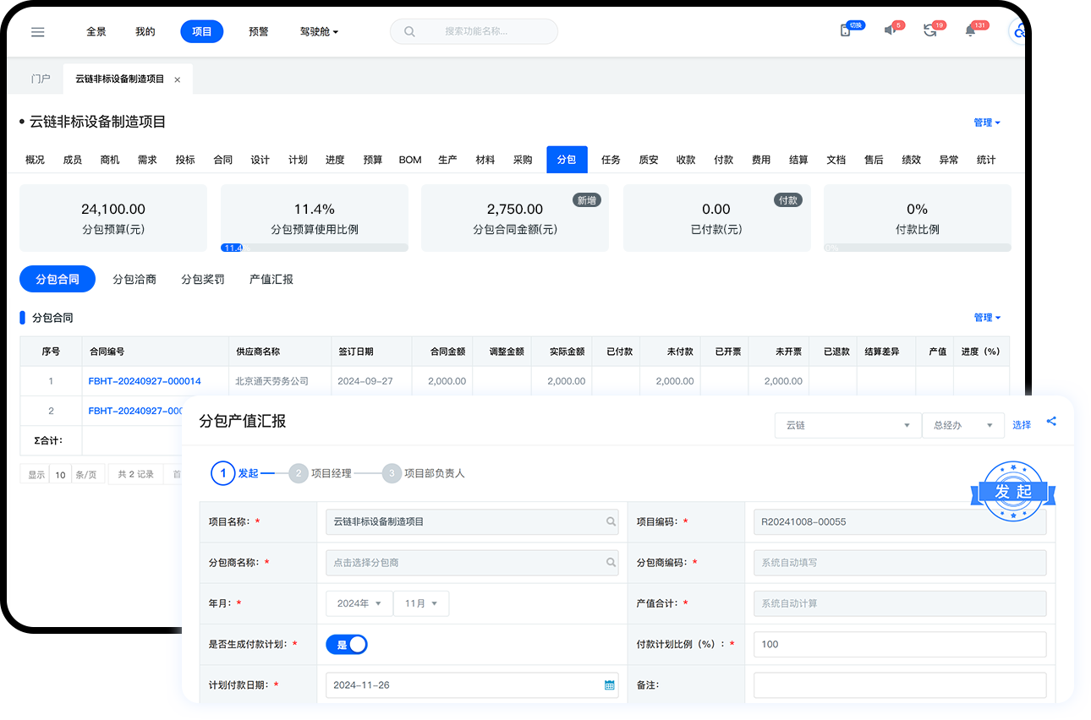Expand the 2024年 year dropdown
Viewport: 1091px width, 720px height.
point(359,603)
